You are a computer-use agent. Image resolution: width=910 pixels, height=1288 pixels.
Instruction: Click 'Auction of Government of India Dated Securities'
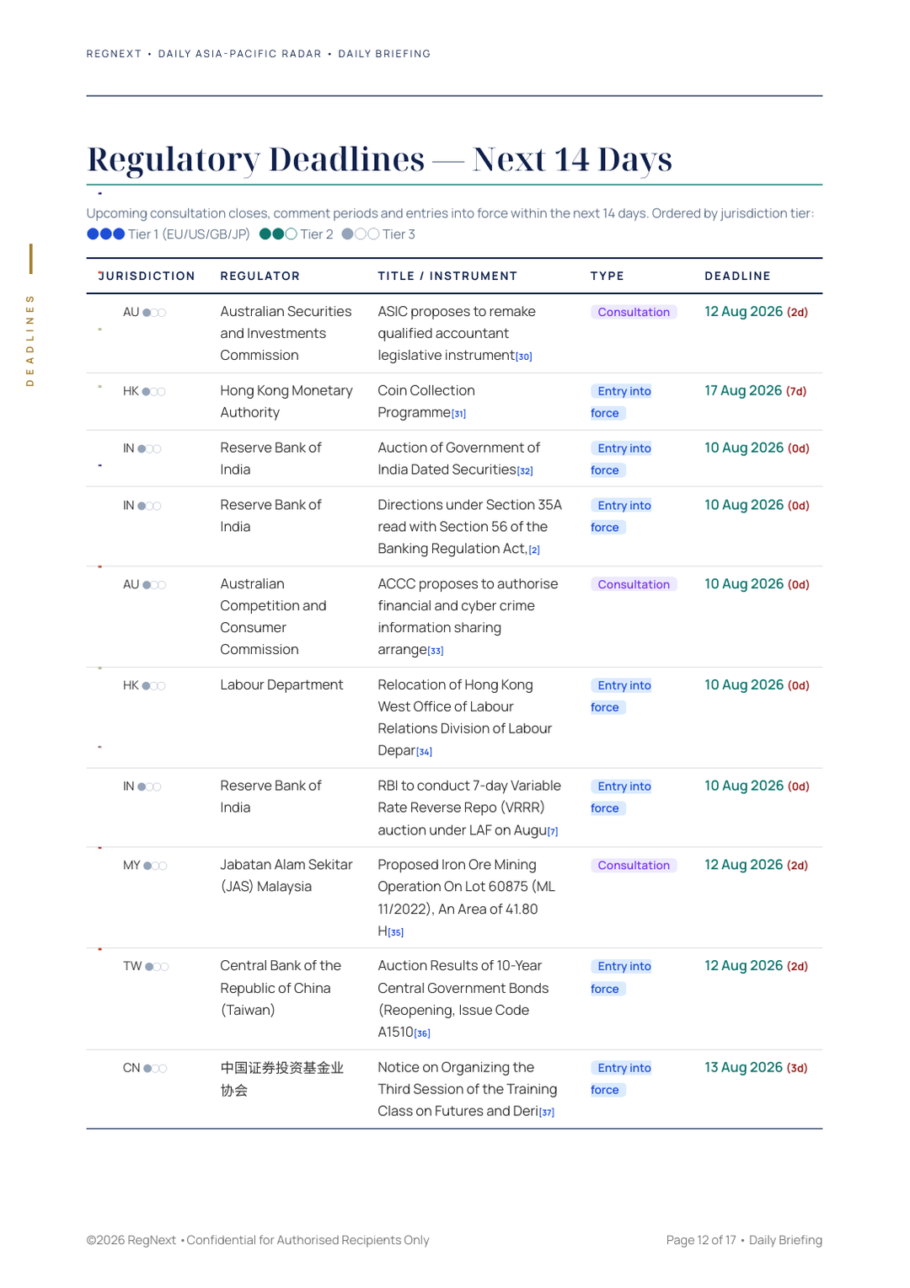[459, 459]
